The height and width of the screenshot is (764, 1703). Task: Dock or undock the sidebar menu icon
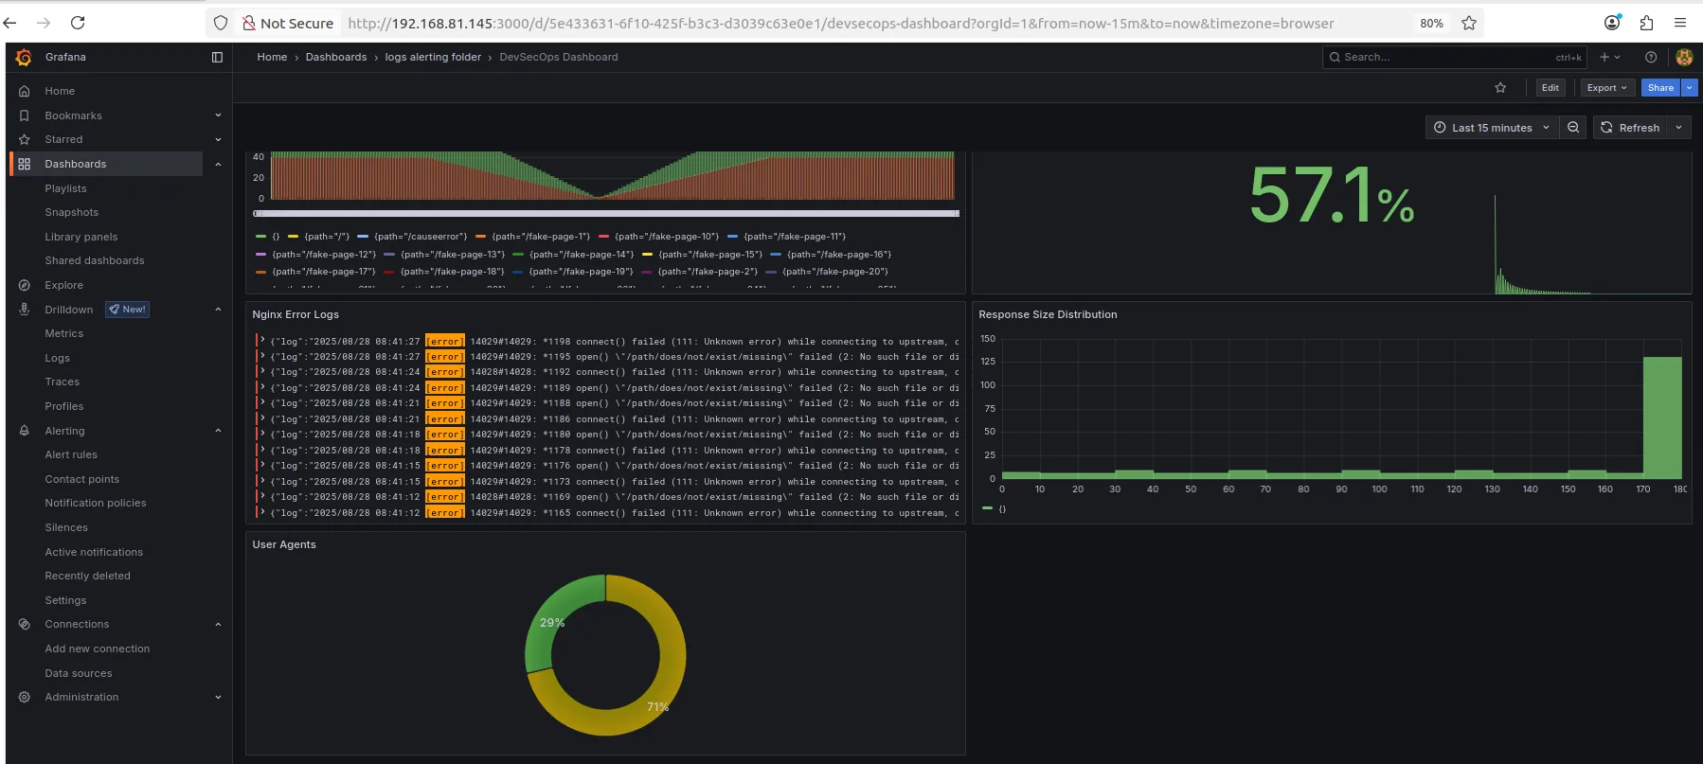pos(217,57)
